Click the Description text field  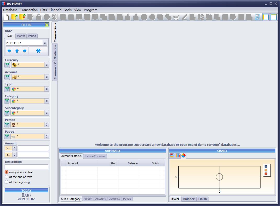tap(26, 167)
